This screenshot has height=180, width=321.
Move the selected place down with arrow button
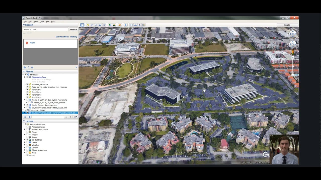pyautogui.click(x=70, y=117)
